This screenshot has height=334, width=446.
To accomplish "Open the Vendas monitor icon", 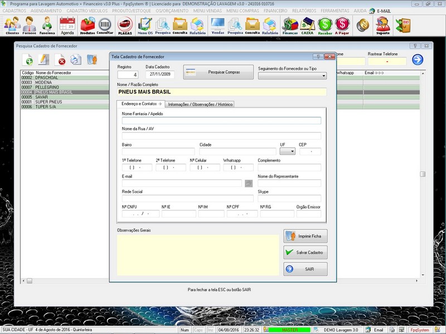I will pyautogui.click(x=218, y=26).
